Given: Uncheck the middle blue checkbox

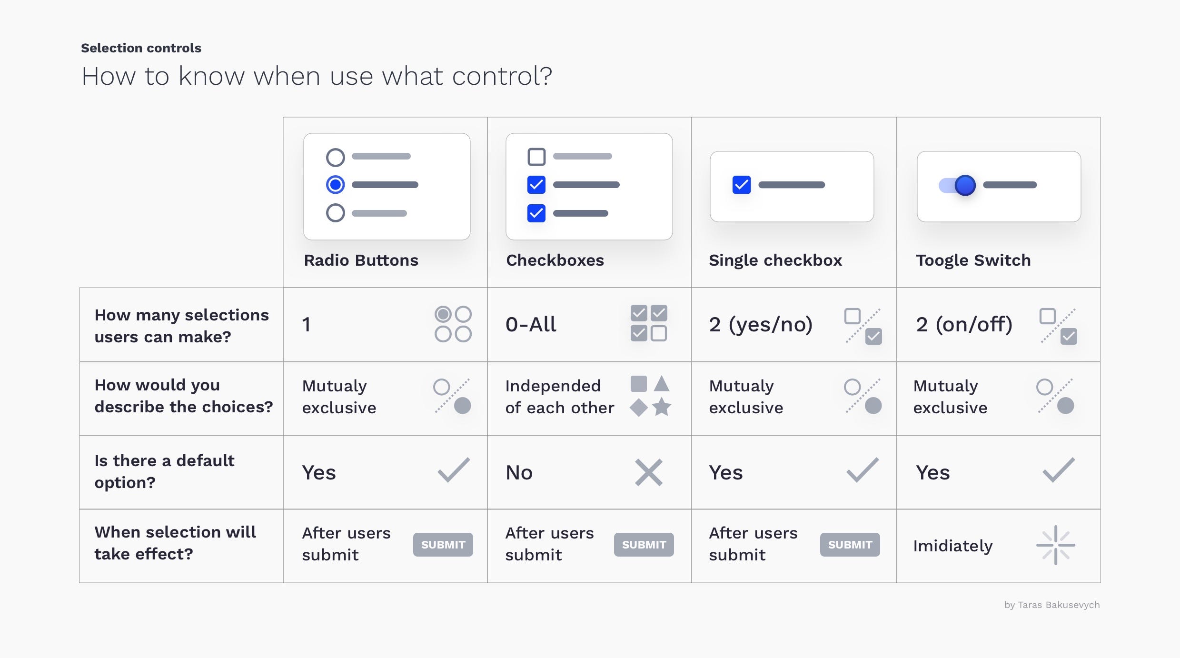Looking at the screenshot, I should coord(536,185).
